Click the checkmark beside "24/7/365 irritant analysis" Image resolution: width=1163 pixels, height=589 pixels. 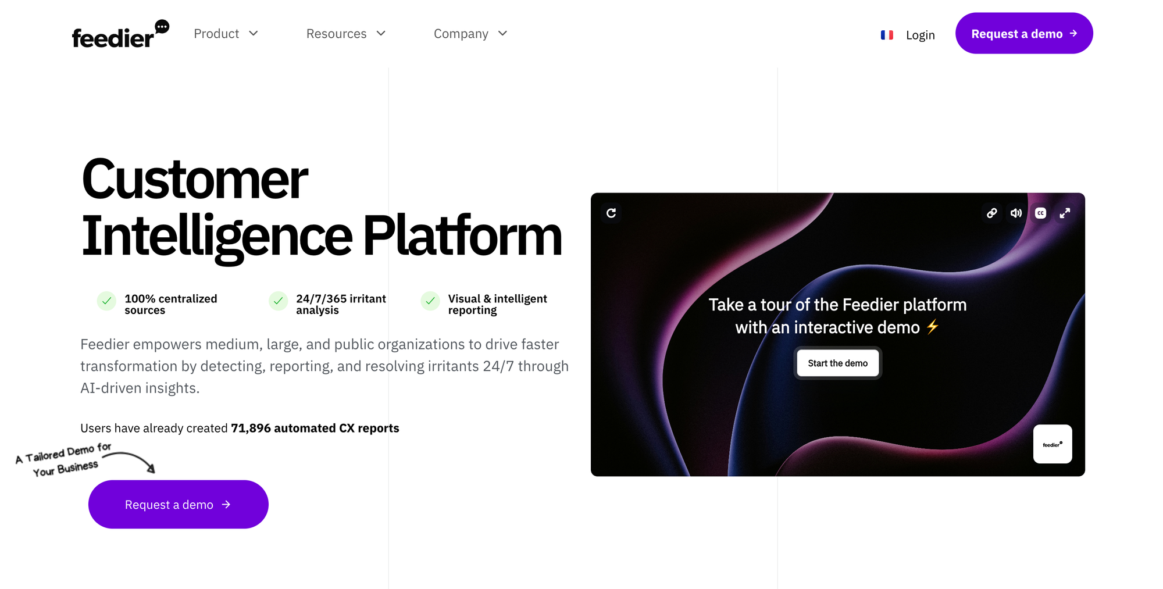click(277, 301)
